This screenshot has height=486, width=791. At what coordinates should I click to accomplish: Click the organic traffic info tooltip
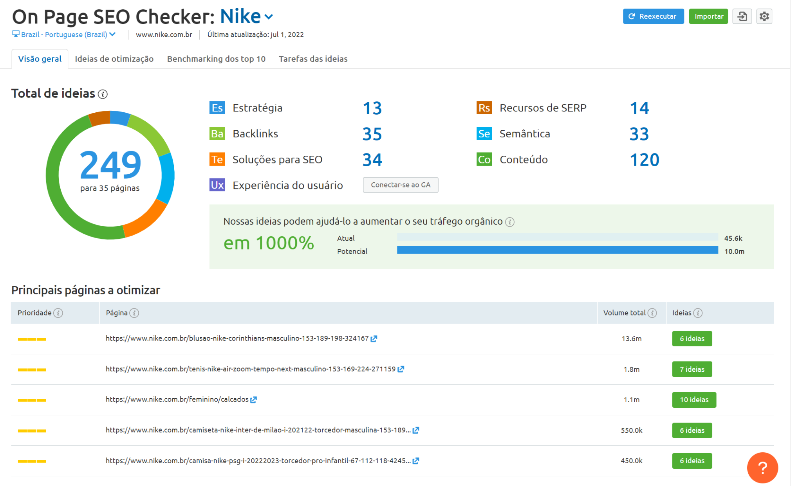point(510,221)
